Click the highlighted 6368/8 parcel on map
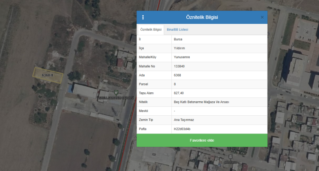 [x=48, y=75]
